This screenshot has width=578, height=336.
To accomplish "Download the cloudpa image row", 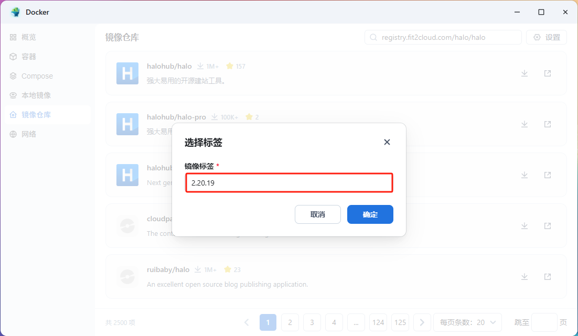I will [x=525, y=226].
